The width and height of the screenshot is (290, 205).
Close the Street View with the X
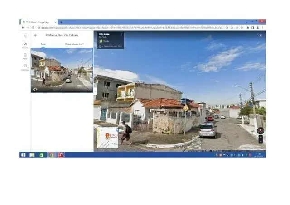[x=261, y=35]
